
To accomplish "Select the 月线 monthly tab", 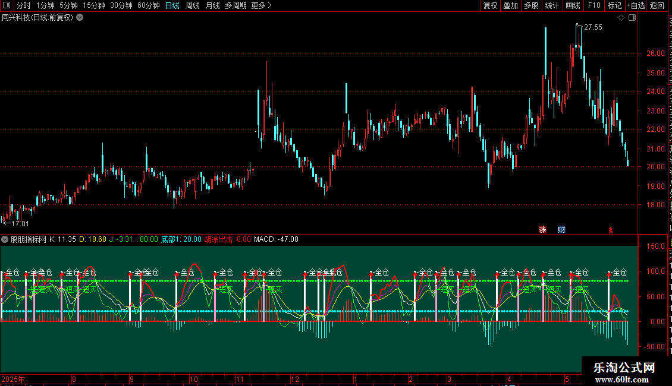I will 212,5.
